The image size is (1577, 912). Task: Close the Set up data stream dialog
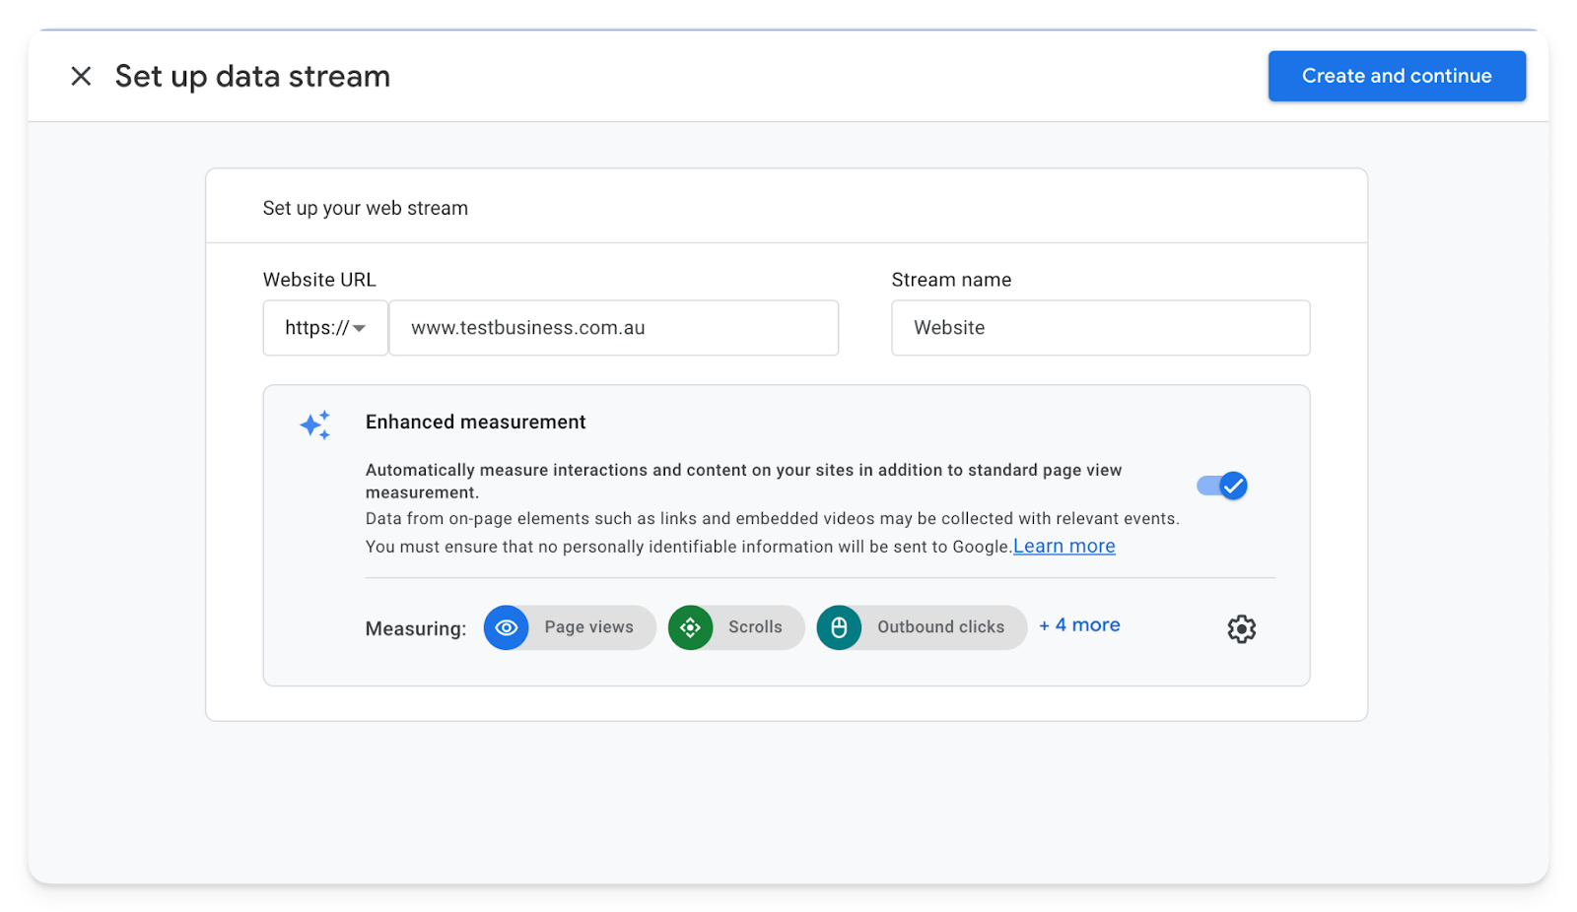[81, 76]
